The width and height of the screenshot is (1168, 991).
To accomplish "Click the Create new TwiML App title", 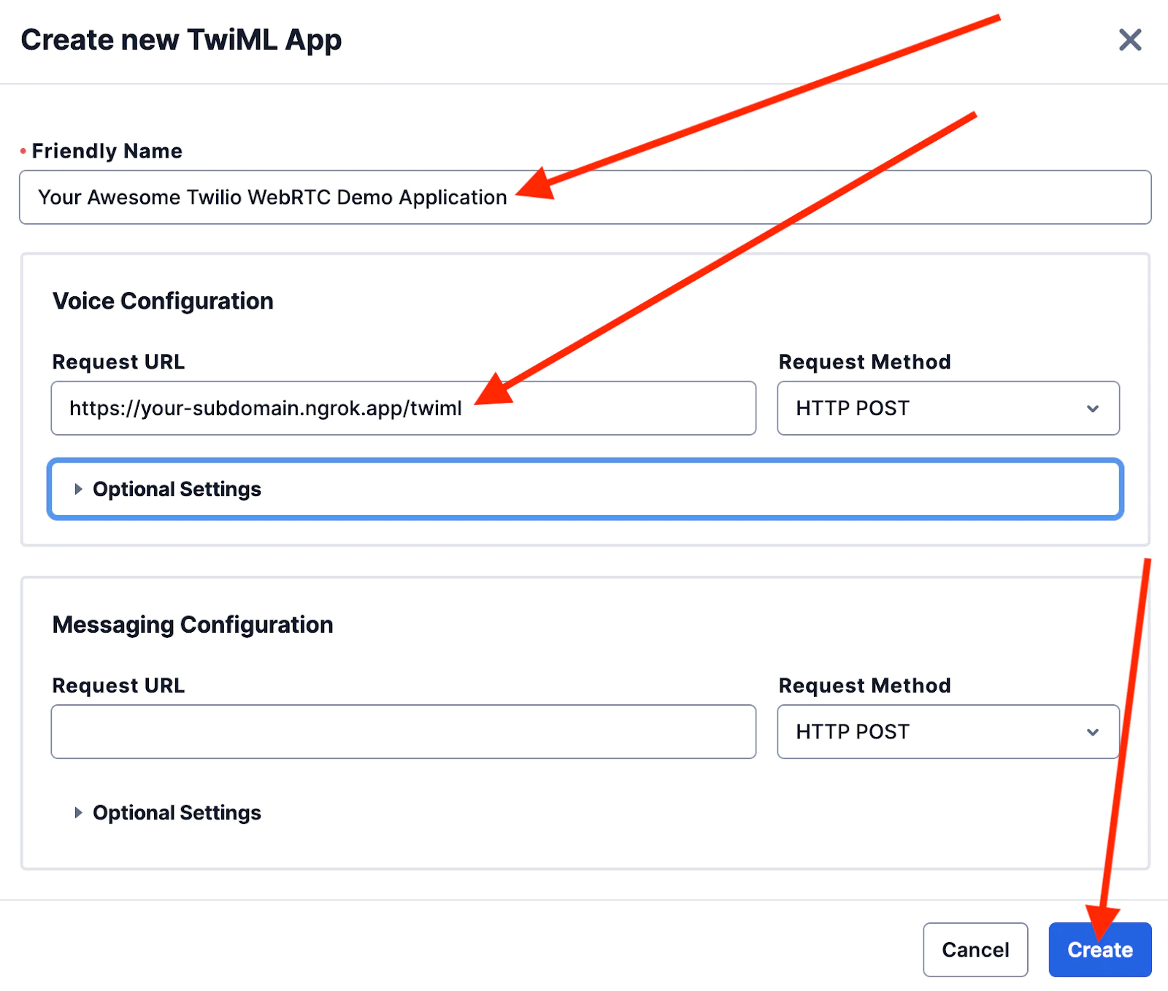I will point(181,40).
